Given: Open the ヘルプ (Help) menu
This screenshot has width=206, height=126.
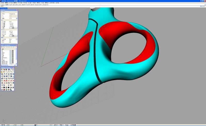Looking at the screenshot, I should [x=57, y=3].
